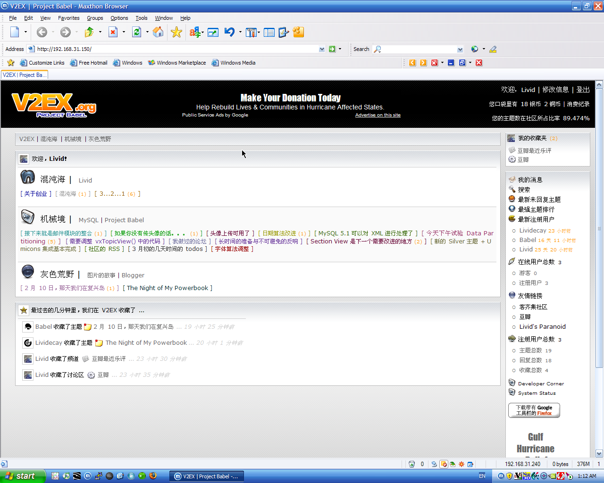
Task: Click the Livid's Paranoid sidebar link
Action: tap(542, 327)
